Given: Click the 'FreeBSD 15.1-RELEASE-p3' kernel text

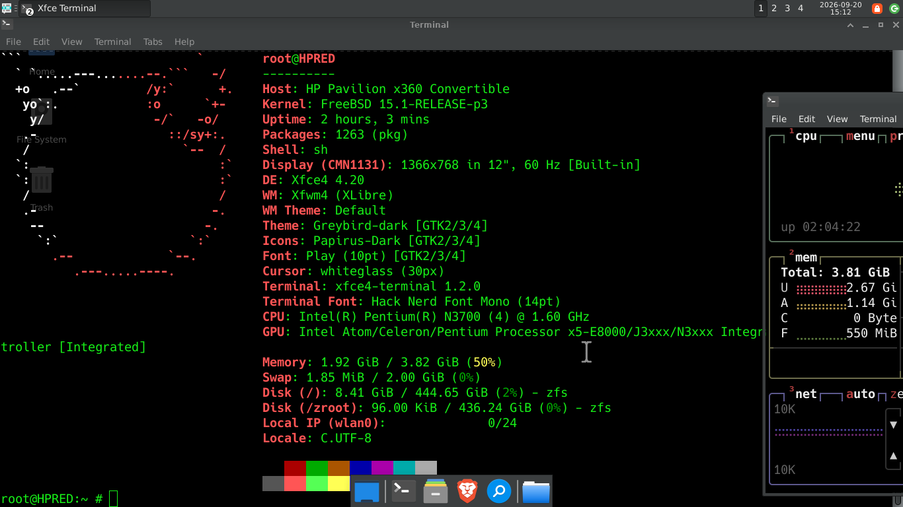Looking at the screenshot, I should 405,104.
